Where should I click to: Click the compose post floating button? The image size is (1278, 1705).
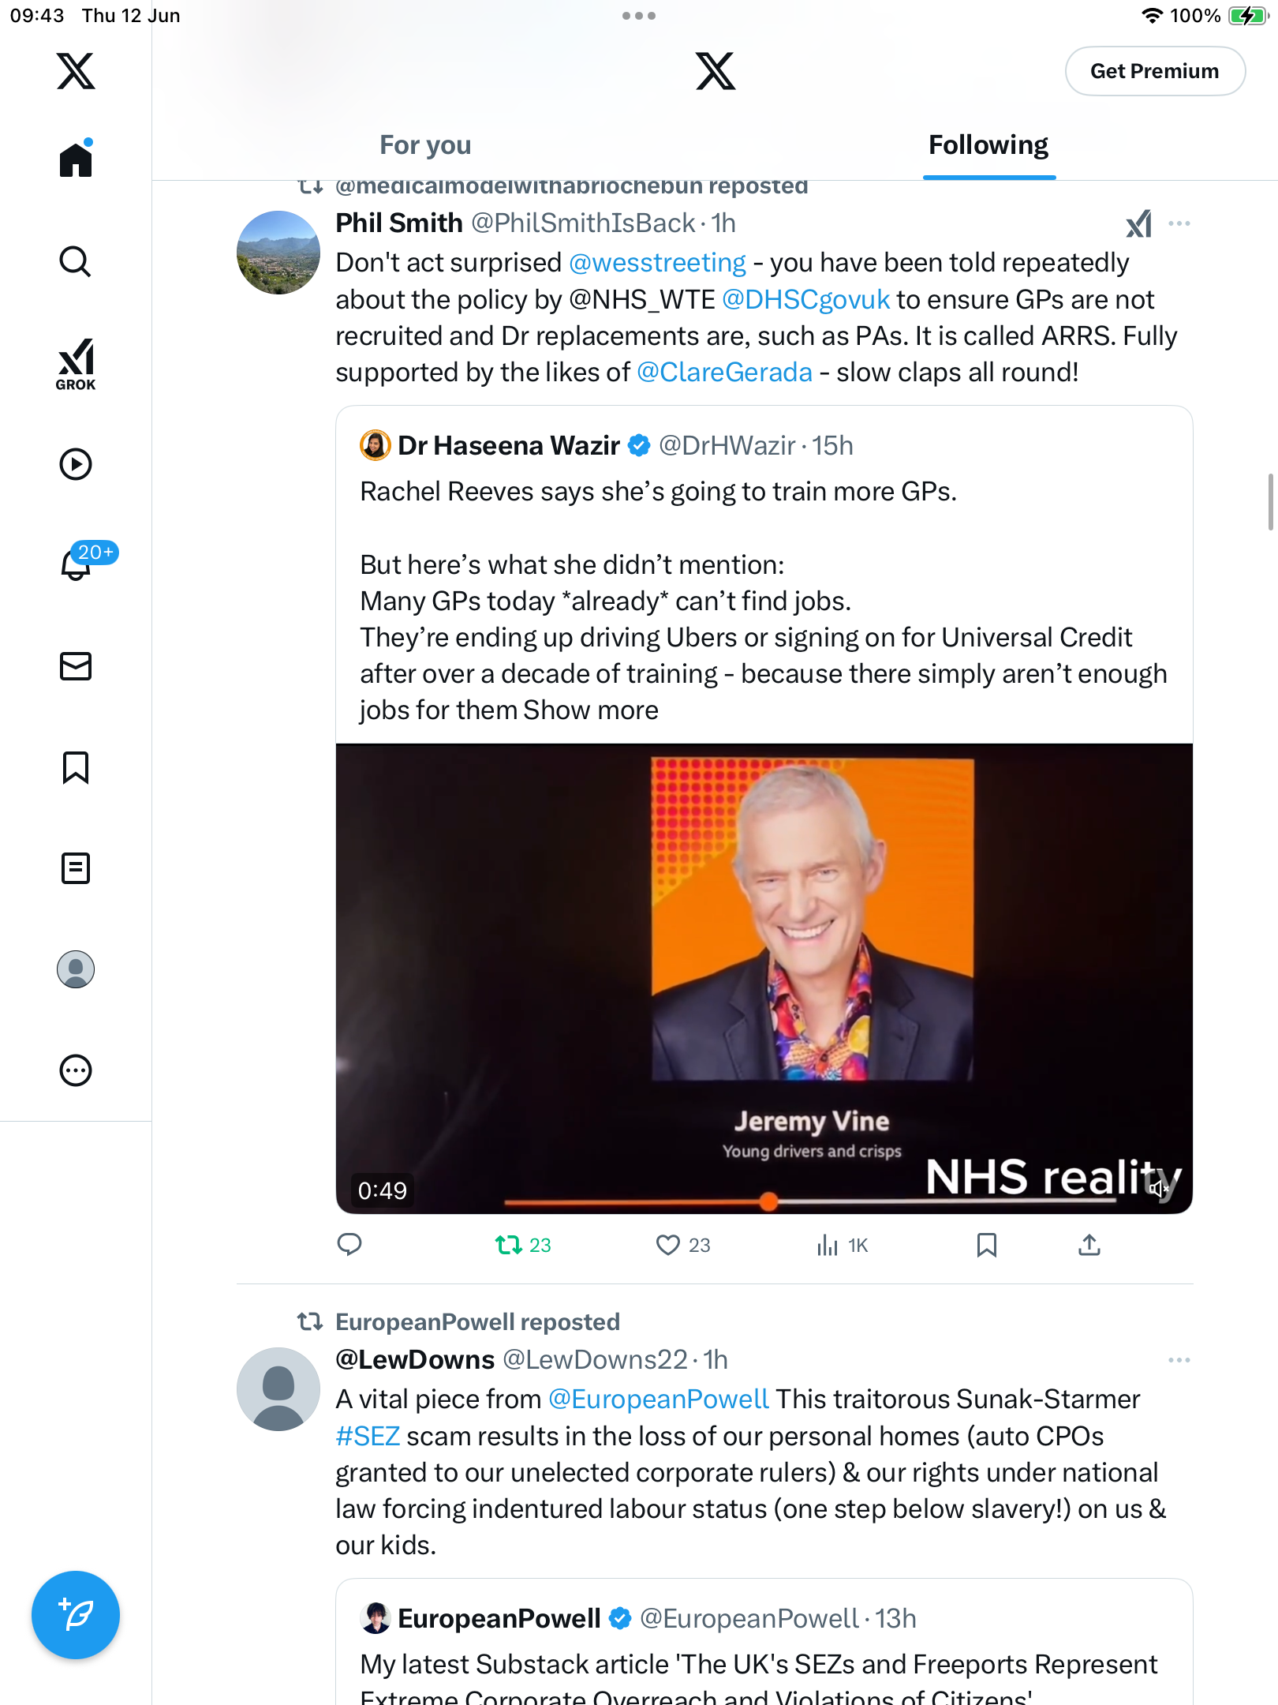[76, 1615]
